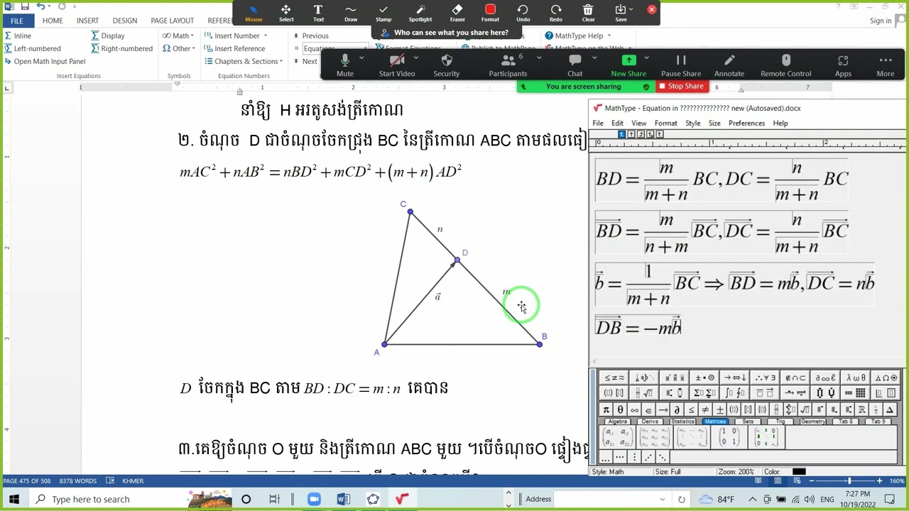Open the Save dropdown arrow in annotation bar
This screenshot has height=511, width=909.
[x=631, y=10]
